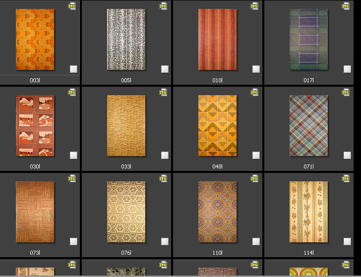The height and width of the screenshot is (277, 361).
Task: Tick the checkbox on tile 005l
Action: pos(165,69)
